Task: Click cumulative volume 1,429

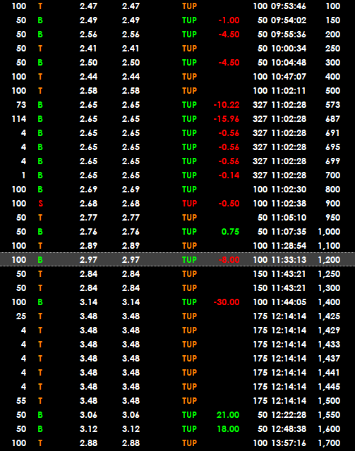Action: 329,330
